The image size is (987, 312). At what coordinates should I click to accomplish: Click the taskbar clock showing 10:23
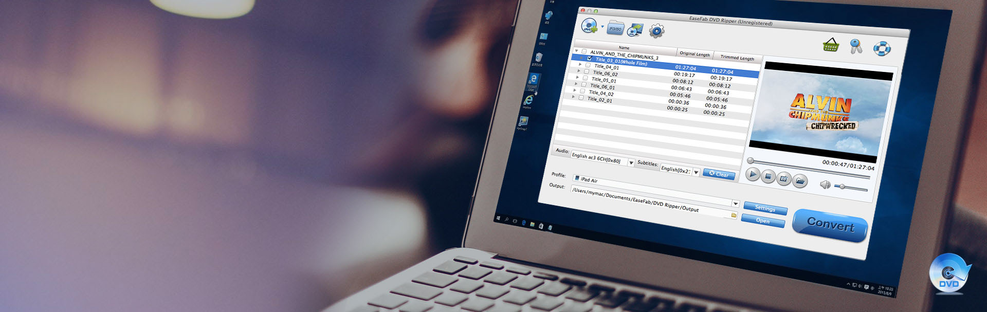click(x=885, y=290)
